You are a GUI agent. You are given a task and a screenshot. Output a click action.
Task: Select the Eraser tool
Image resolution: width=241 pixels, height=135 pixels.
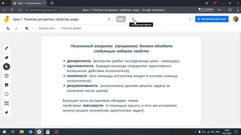pos(6,57)
